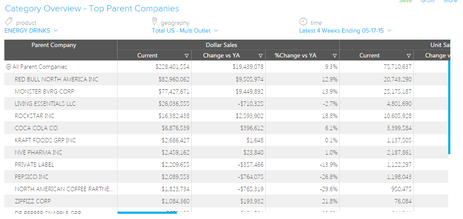Screen dimensions: 463x219
Task: Click the blue horizontal scrollbar thumb
Action: [147, 212]
